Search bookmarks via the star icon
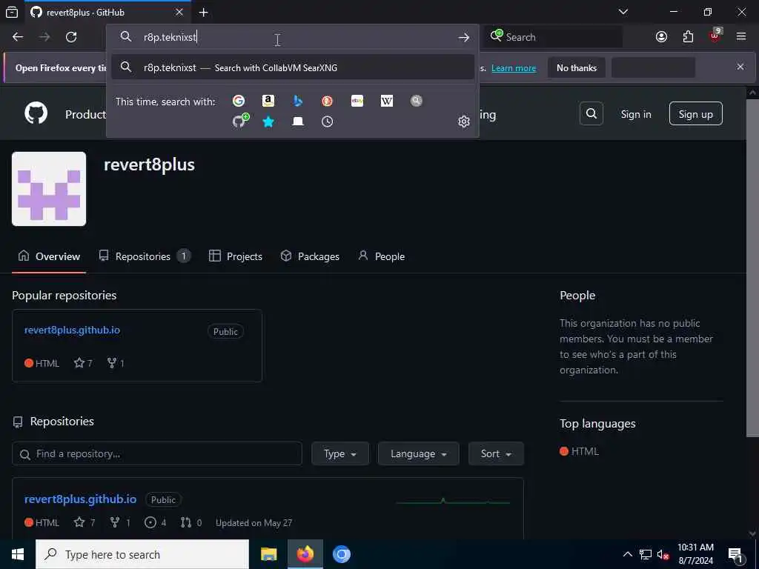The width and height of the screenshot is (759, 569). click(x=268, y=122)
